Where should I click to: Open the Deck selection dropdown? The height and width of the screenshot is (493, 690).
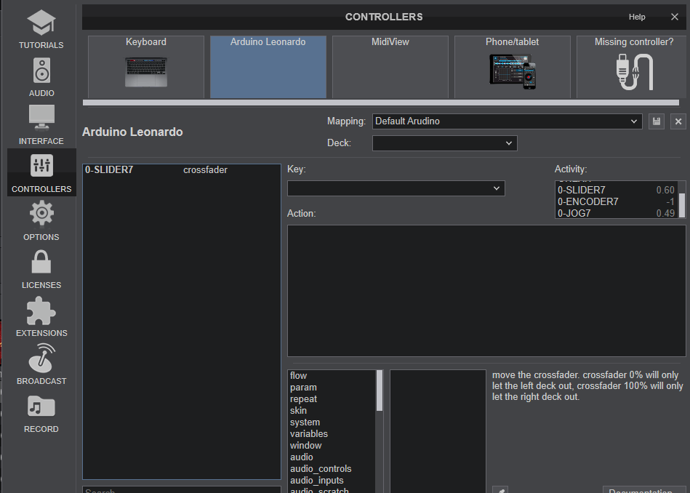444,143
